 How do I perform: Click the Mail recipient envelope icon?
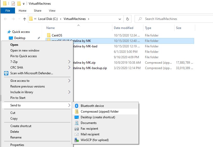pos(76,134)
